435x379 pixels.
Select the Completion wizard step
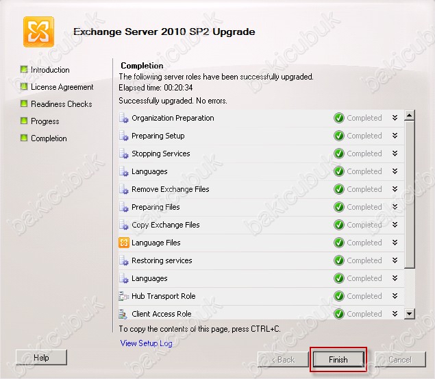point(49,138)
